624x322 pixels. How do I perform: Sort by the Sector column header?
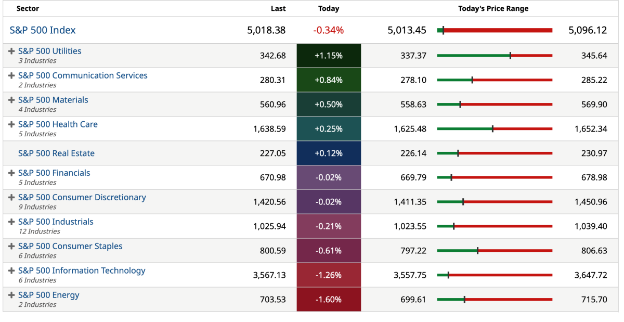click(x=28, y=9)
